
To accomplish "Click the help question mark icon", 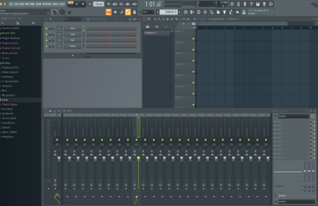I will click(251, 4).
